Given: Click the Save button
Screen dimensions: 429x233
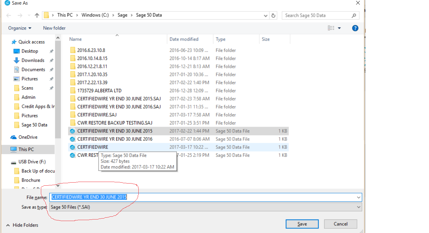Looking at the screenshot, I should point(302,224).
